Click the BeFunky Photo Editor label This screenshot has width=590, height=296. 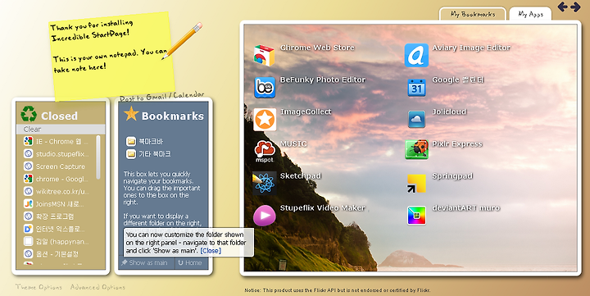point(323,80)
